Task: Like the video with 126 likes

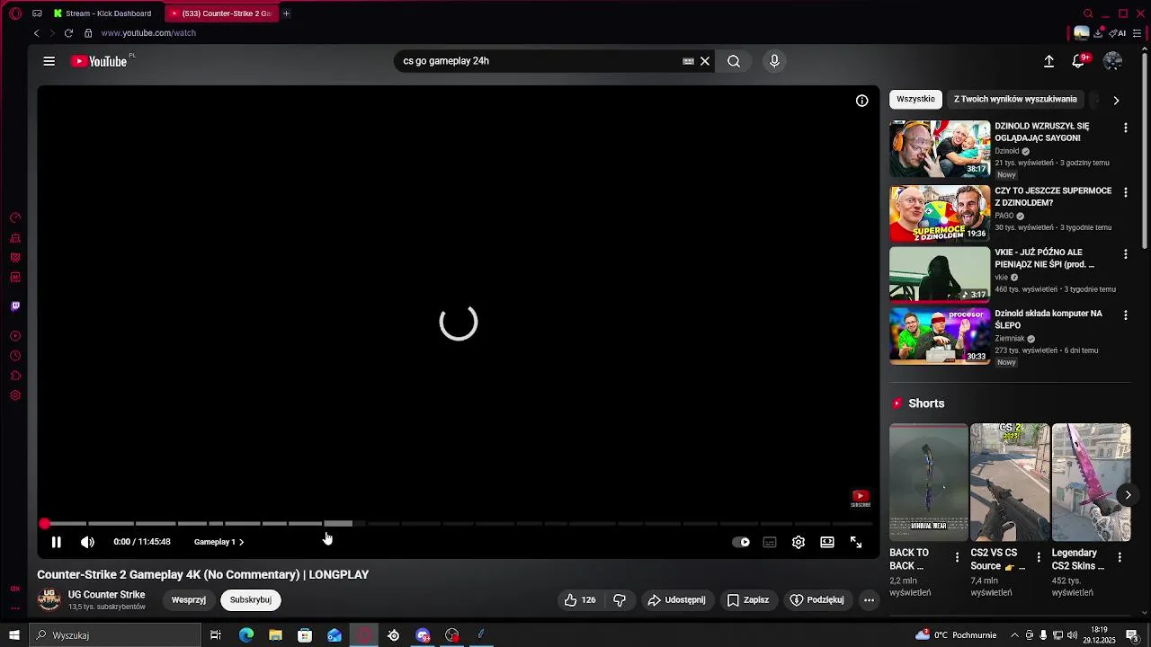Action: (x=580, y=599)
